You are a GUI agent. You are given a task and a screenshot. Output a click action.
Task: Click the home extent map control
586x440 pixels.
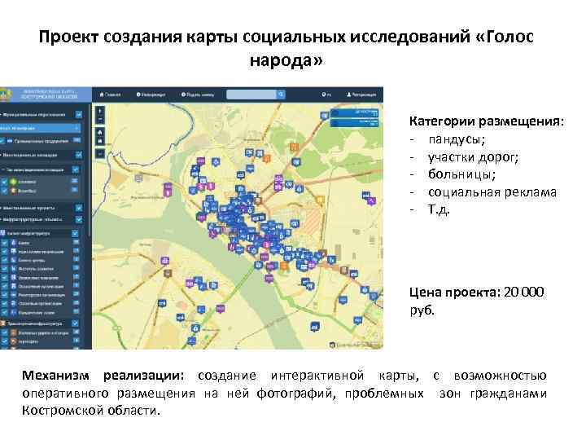(100, 133)
